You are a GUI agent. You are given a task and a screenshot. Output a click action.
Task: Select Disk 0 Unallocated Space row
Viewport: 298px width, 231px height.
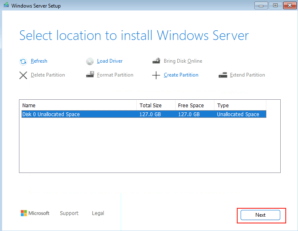point(144,114)
